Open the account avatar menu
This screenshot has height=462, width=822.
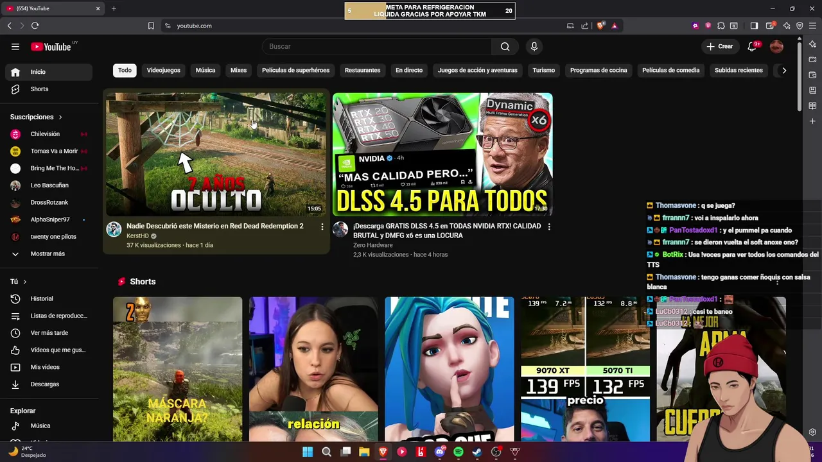tap(776, 46)
